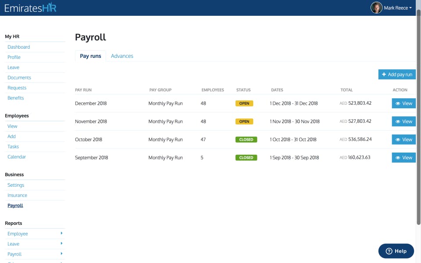Switch to the Advances tab
421x263 pixels.
tap(122, 56)
